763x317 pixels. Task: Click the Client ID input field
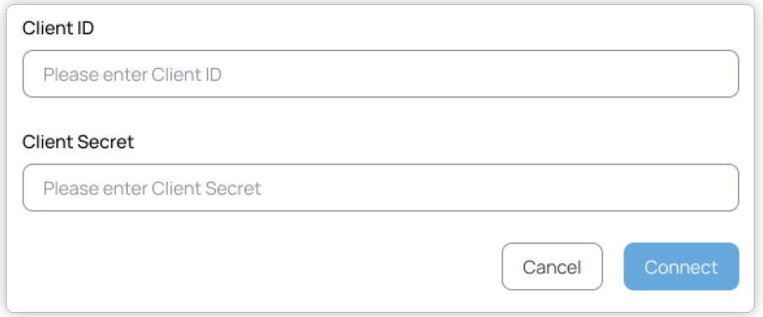pyautogui.click(x=381, y=74)
